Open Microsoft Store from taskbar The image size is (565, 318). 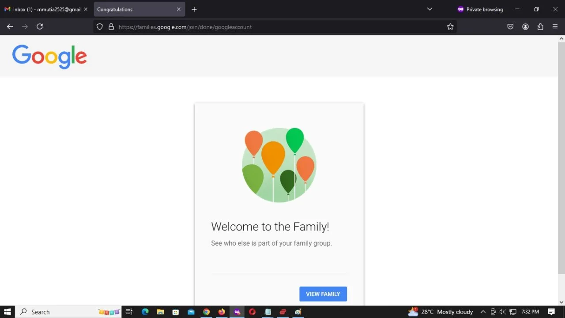click(x=176, y=312)
